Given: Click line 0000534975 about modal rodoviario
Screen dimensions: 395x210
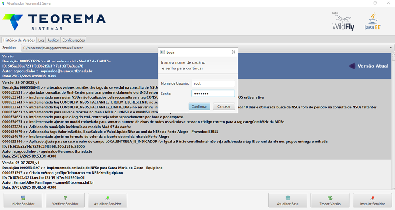Looking at the screenshot, I should 143,122.
